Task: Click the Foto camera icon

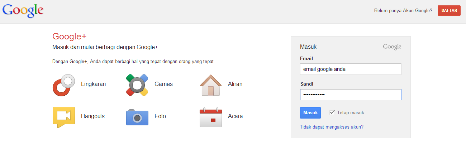Action: (x=137, y=117)
